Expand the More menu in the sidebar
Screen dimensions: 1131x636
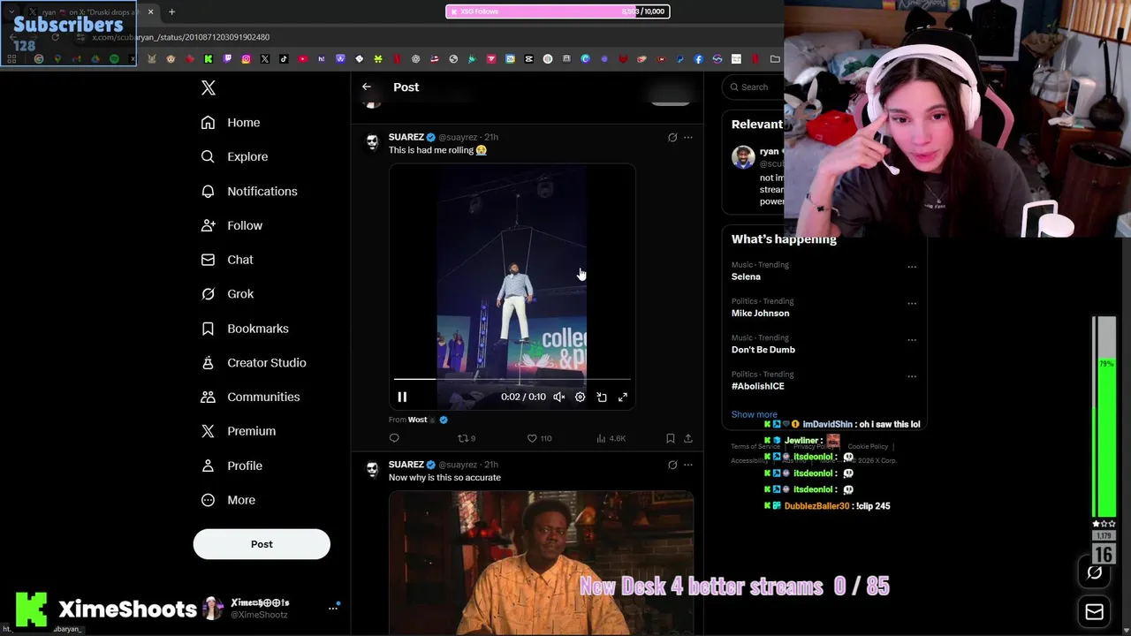pyautogui.click(x=228, y=500)
